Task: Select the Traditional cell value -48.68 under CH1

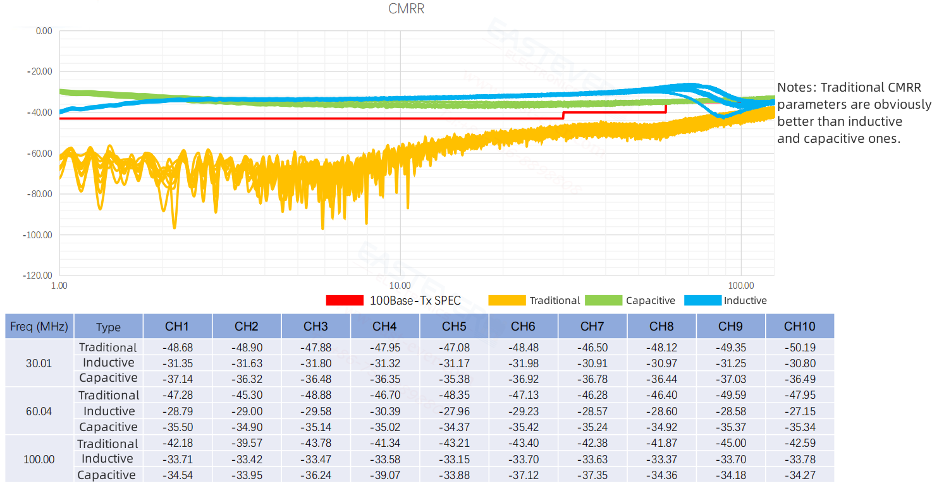Action: point(178,347)
